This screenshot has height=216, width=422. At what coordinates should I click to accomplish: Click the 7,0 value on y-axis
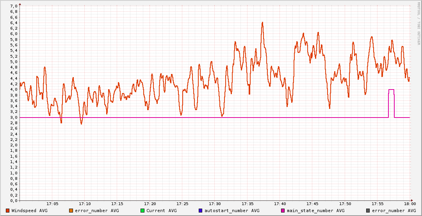point(13,6)
